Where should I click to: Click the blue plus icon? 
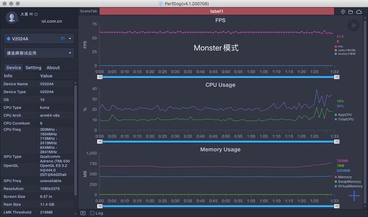coord(354,195)
